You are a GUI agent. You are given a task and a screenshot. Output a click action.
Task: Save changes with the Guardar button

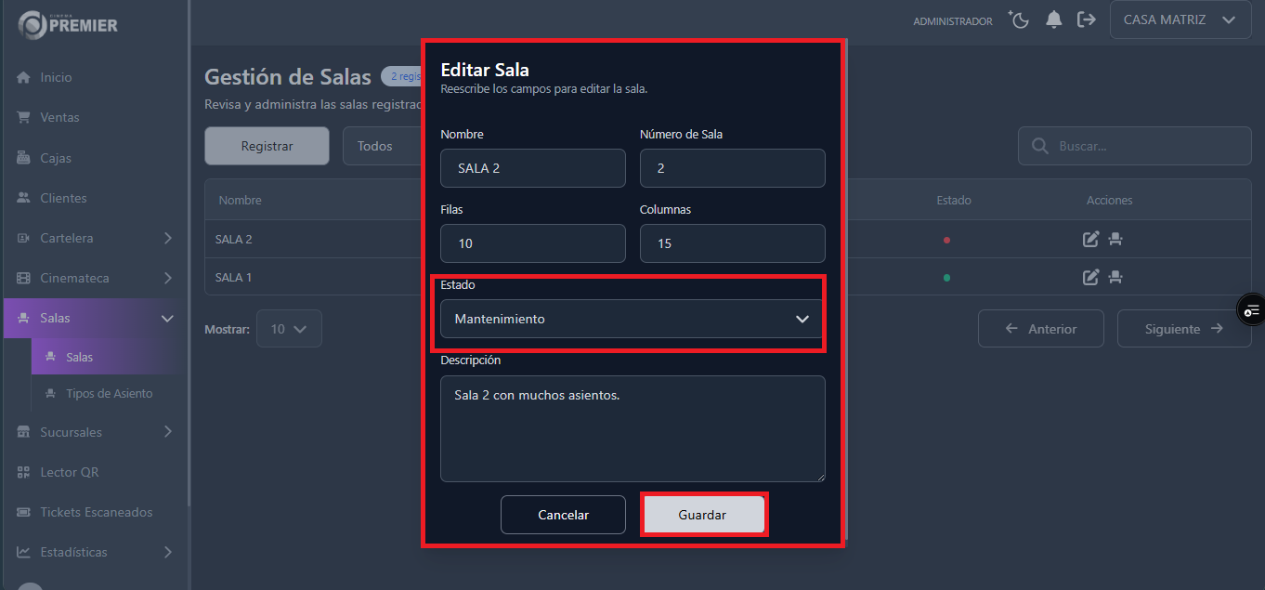703,514
